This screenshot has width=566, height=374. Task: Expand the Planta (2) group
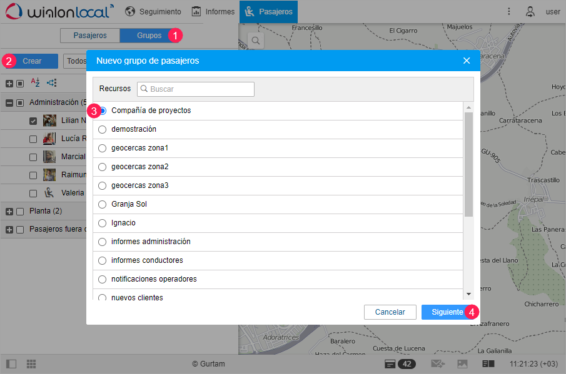(9, 212)
